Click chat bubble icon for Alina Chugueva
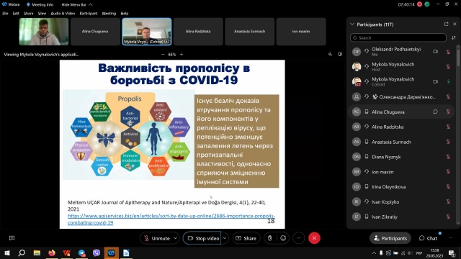The image size is (461, 259). [x=435, y=112]
